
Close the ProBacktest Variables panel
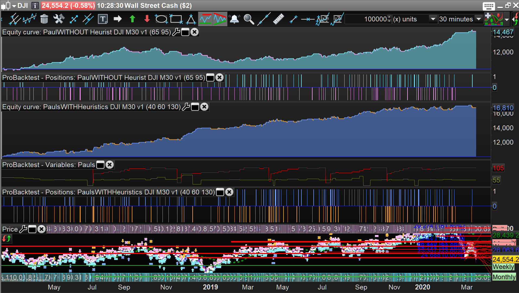110,165
